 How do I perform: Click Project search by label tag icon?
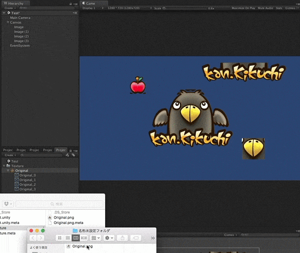click(73, 155)
